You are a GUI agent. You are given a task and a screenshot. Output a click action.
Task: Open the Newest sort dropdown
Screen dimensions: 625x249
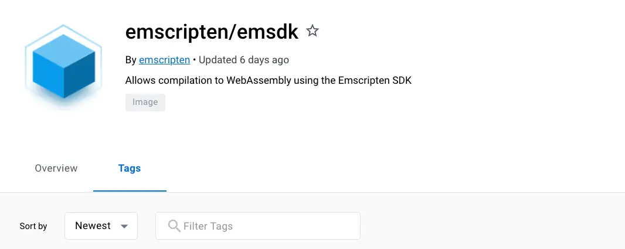pos(101,226)
